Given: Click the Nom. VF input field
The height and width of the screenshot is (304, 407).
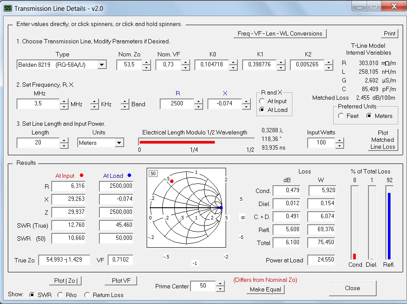Looking at the screenshot, I should point(168,65).
